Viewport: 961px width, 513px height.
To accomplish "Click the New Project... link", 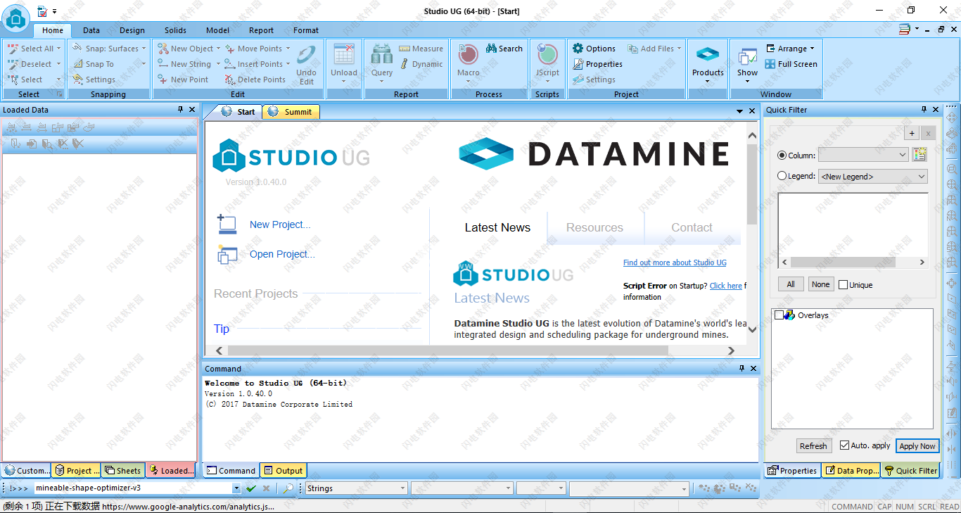I will pos(280,224).
